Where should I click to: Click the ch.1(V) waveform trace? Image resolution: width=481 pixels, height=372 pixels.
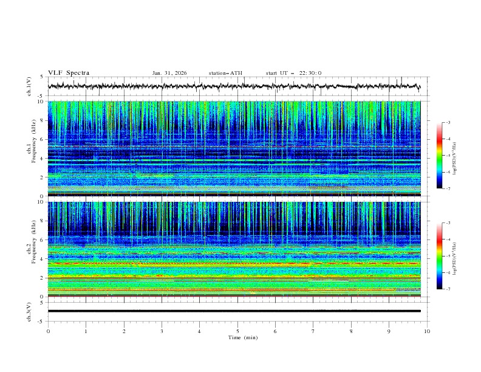(x=237, y=86)
